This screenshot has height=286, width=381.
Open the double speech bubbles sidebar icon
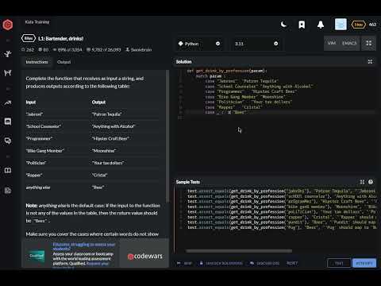point(8,141)
